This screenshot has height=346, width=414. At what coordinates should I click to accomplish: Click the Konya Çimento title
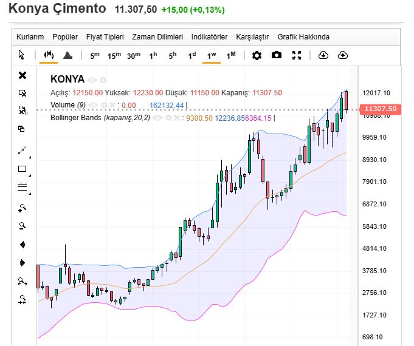click(x=57, y=8)
